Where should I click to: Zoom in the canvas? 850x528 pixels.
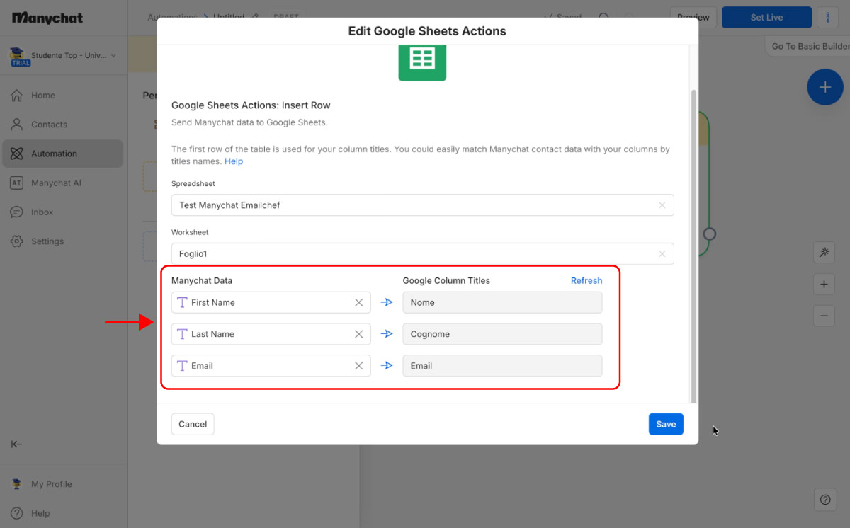824,285
